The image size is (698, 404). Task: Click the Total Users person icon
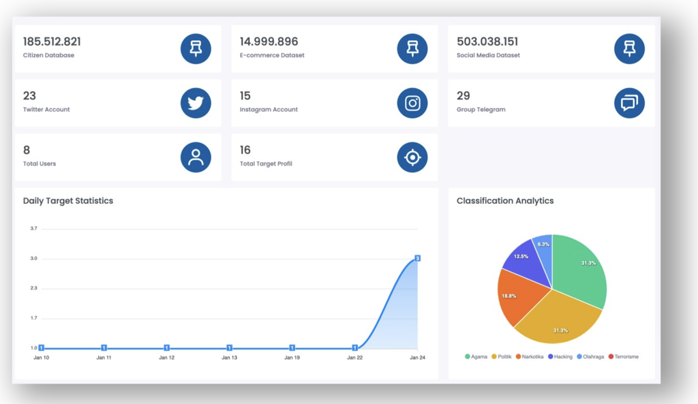tap(196, 157)
